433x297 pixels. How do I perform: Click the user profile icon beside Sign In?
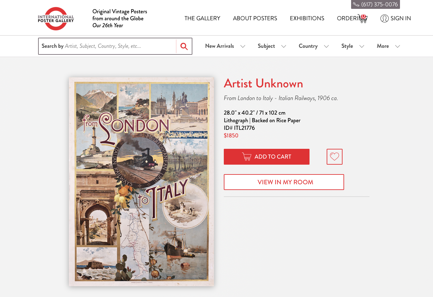[384, 18]
